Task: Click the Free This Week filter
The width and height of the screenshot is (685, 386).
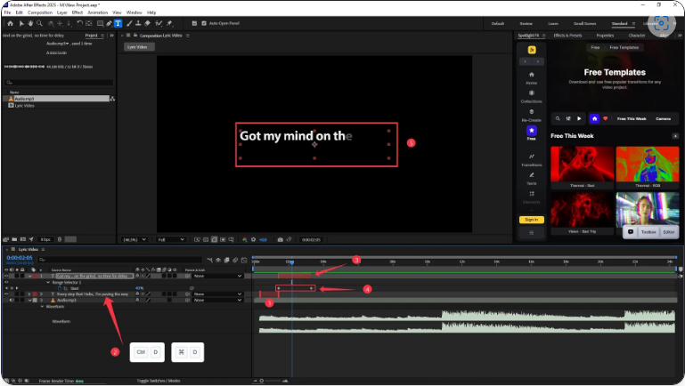Action: (632, 118)
